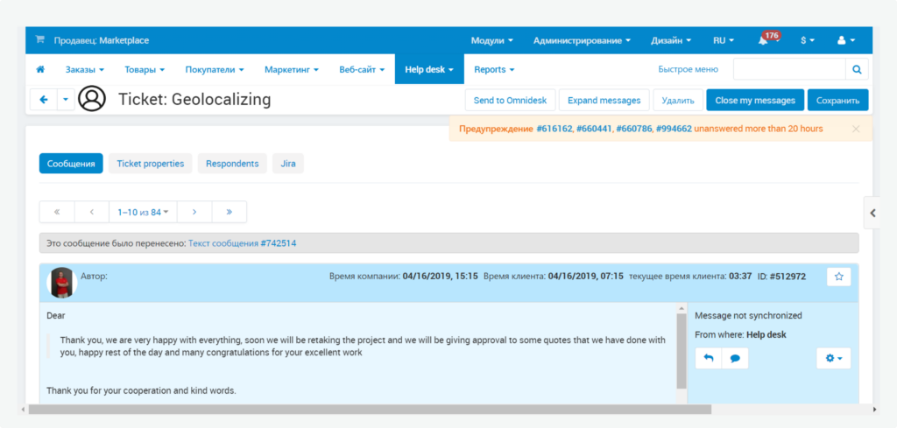Image resolution: width=897 pixels, height=428 pixels.
Task: Open the gear settings menu for message
Action: [x=832, y=358]
